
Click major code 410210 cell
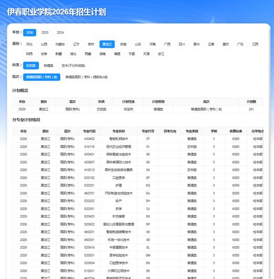click(x=89, y=170)
